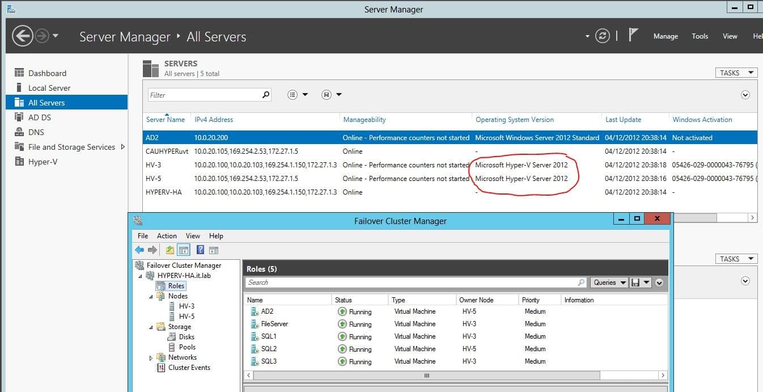This screenshot has height=392, width=763.
Task: Click the blue Help question-mark toolbar icon
Action: [200, 250]
